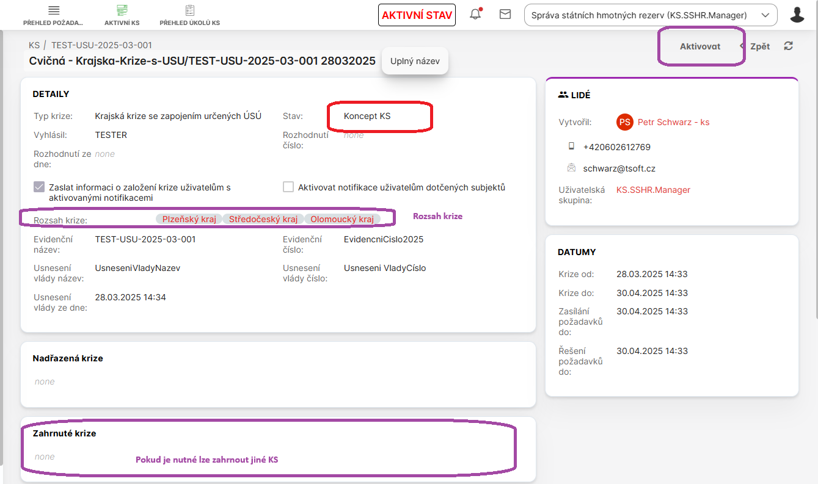The image size is (818, 484).
Task: Click the Aktivní KS icon
Action: click(x=122, y=10)
